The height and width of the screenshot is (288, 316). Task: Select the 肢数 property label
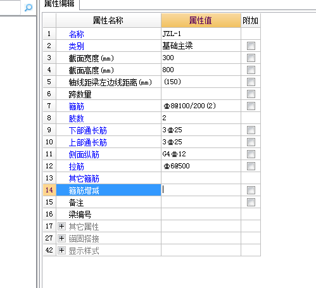click(77, 118)
